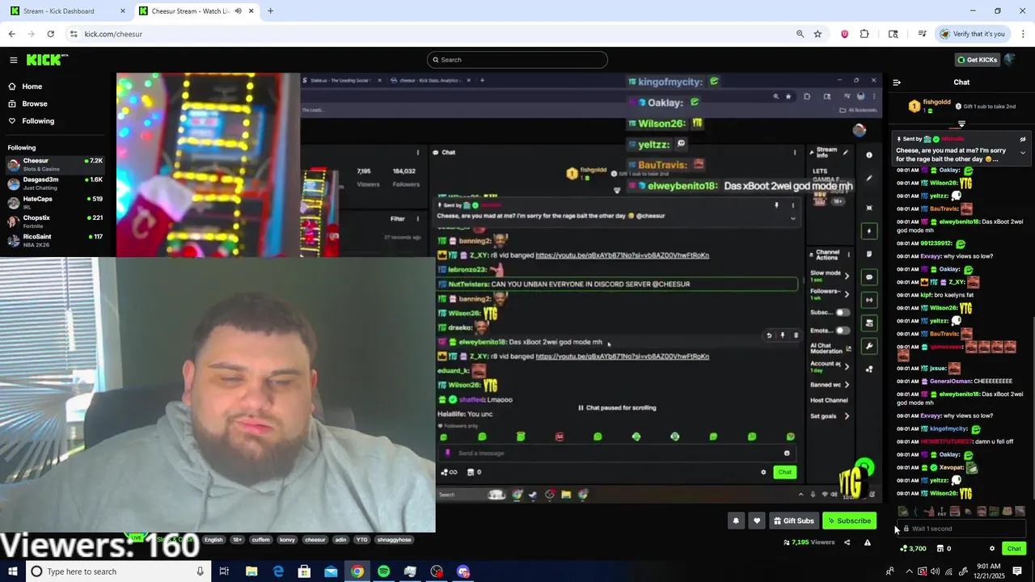Image resolution: width=1035 pixels, height=582 pixels.
Task: Select the FAT arrow emote
Action: pos(942,512)
